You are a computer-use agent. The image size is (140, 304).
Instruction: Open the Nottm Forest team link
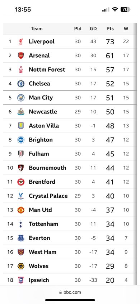point(47,70)
